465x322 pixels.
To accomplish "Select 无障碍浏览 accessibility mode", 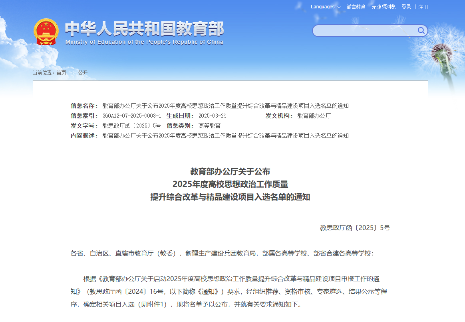I will click(x=384, y=7).
